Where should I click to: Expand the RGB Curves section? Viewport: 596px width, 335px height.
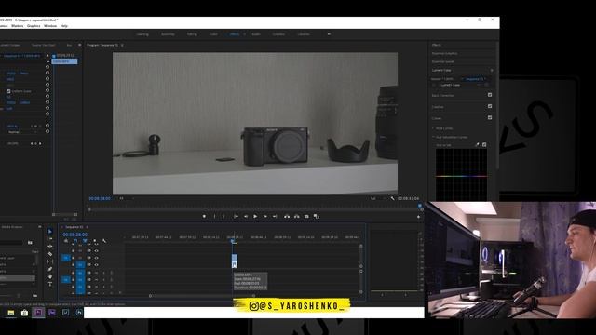click(433, 128)
